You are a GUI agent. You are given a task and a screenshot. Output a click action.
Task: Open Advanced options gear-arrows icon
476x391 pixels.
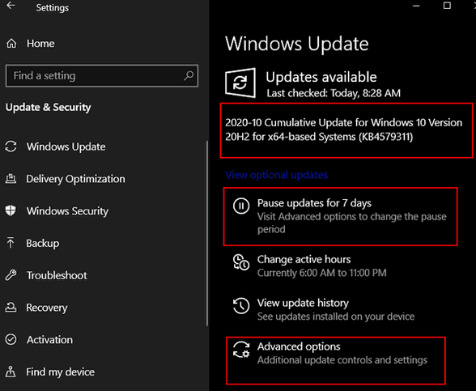[241, 350]
